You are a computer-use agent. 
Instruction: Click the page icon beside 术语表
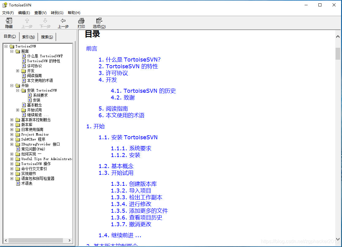tap(18, 183)
